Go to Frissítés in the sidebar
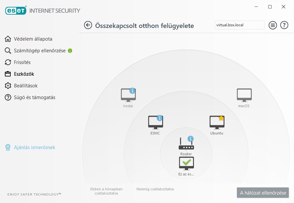Image resolution: width=294 pixels, height=203 pixels. [22, 62]
